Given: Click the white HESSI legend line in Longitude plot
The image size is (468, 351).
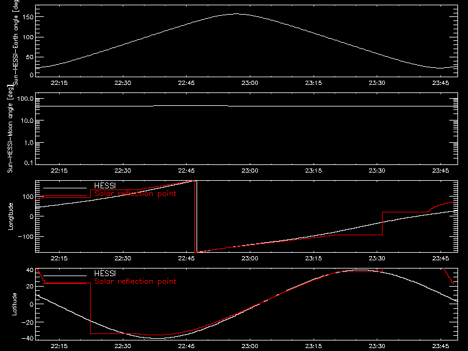Looking at the screenshot, I should point(65,188).
